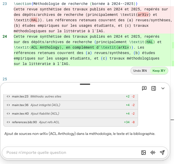Image resolution: width=175 pixels, height=164 pixels.
Task: Attach an image using the picture icon
Action: click(x=143, y=153)
